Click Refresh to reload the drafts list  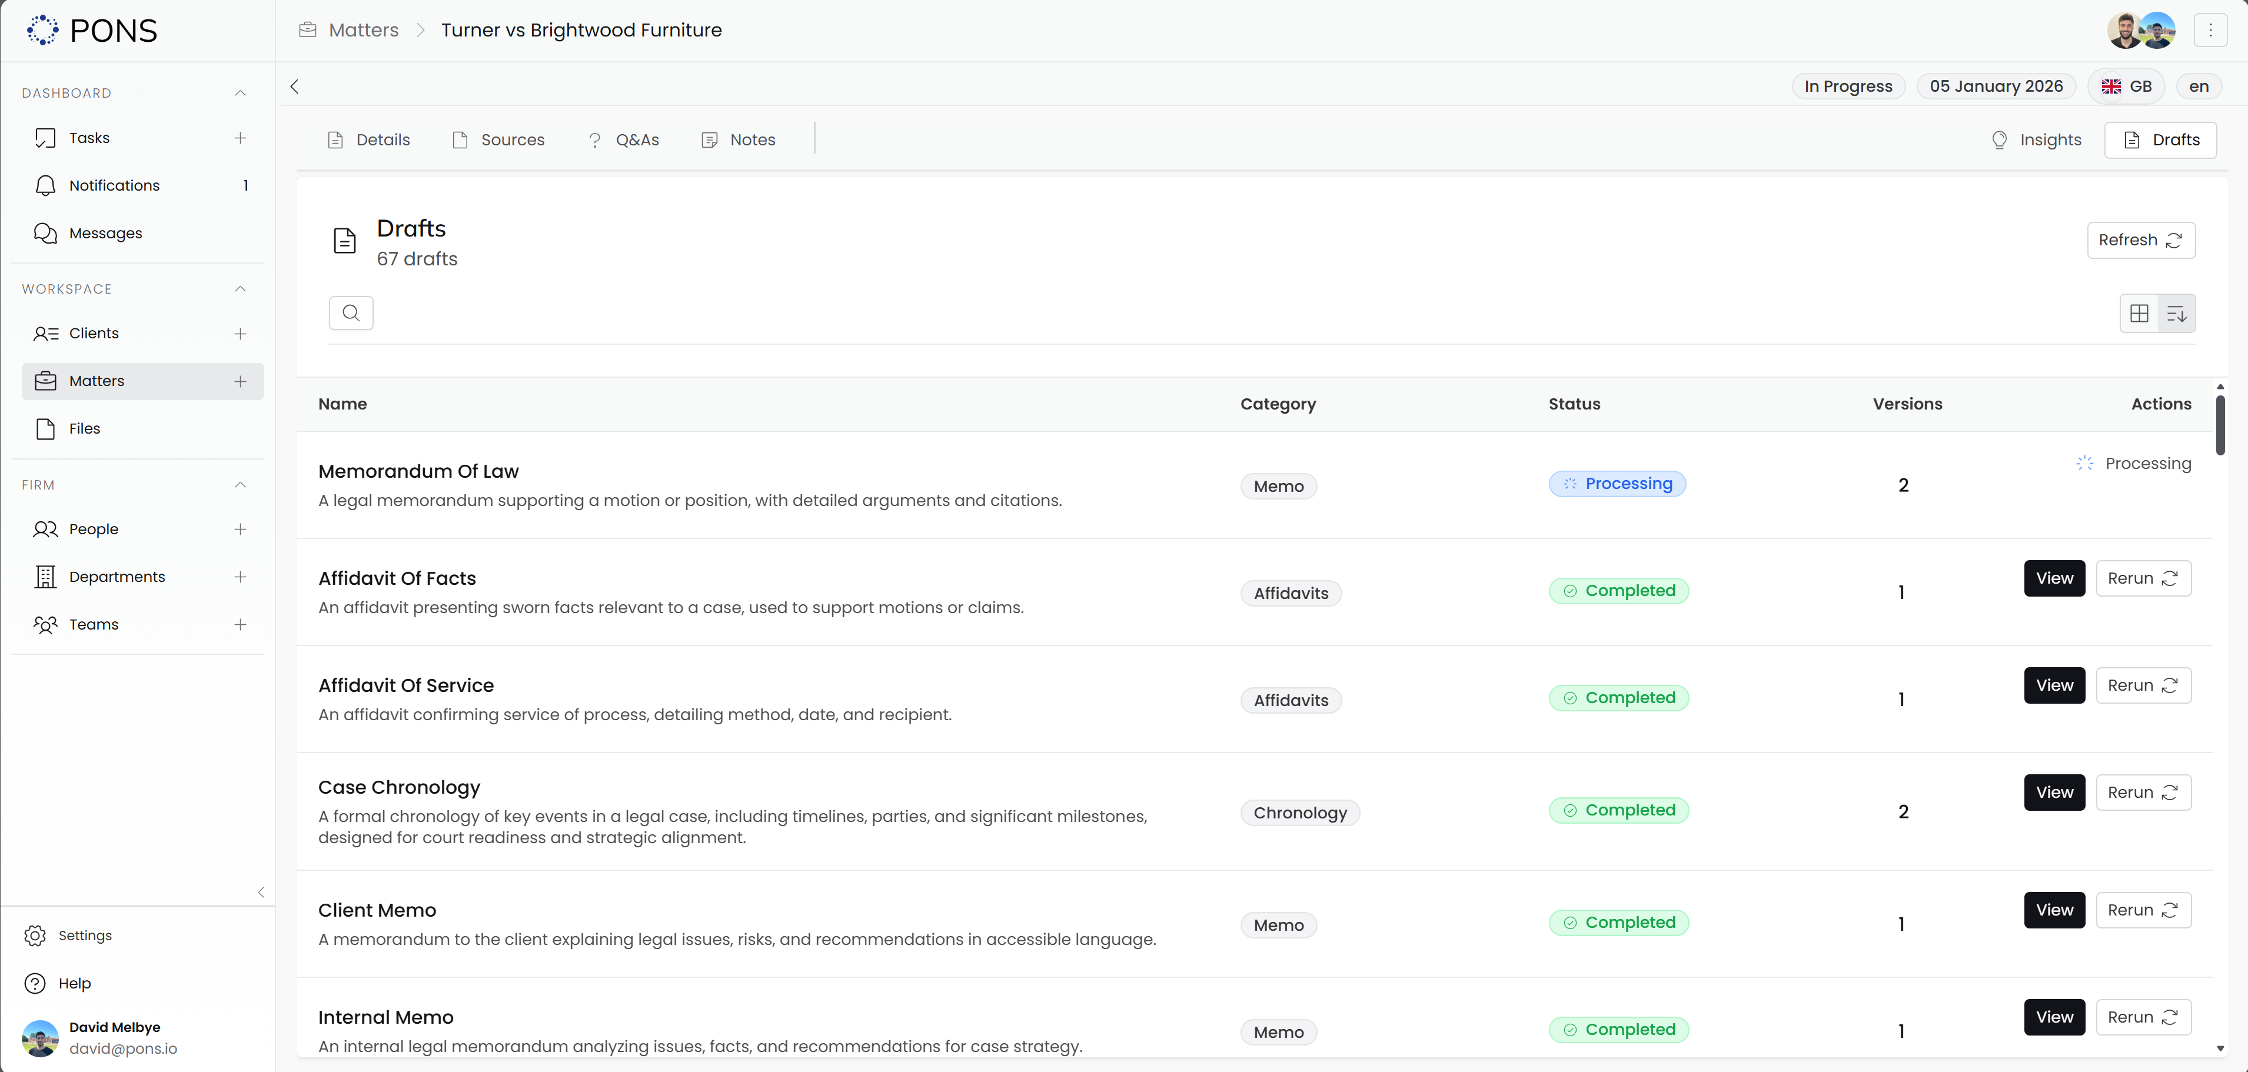[2141, 240]
